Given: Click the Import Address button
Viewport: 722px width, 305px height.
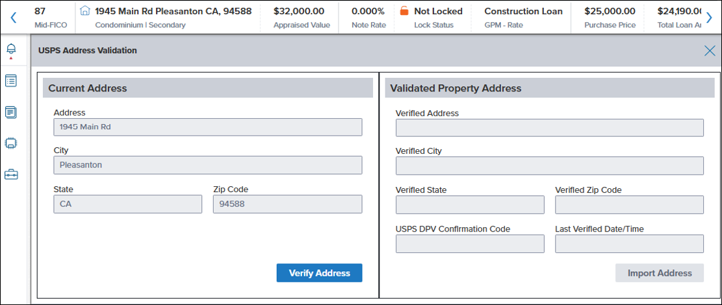Looking at the screenshot, I should tap(660, 273).
